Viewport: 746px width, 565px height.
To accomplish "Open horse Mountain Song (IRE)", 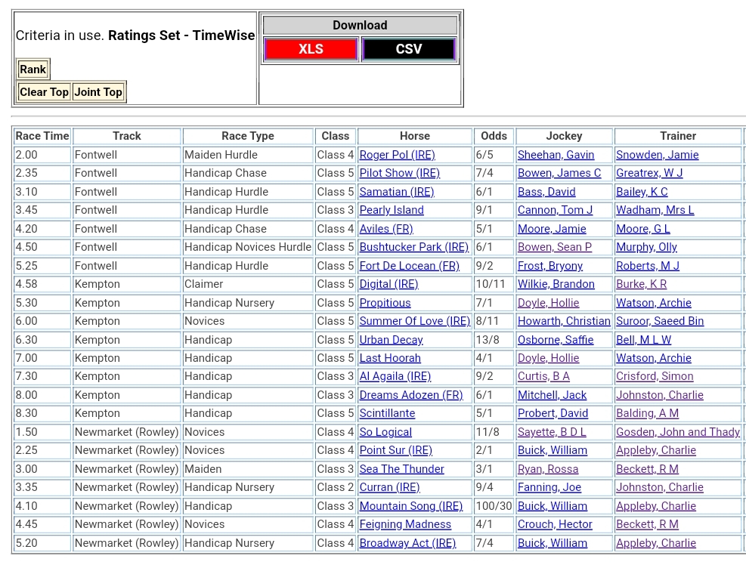I will [410, 506].
